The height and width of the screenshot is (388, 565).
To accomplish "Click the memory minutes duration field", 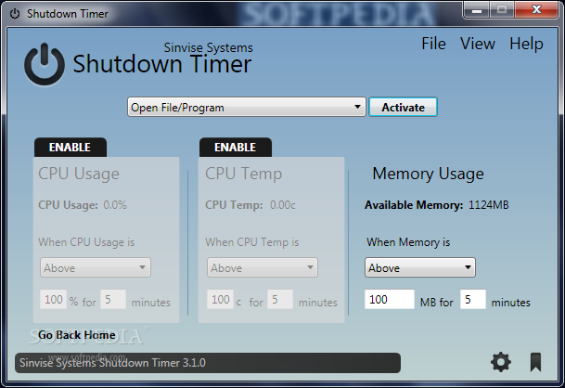I will [x=473, y=299].
